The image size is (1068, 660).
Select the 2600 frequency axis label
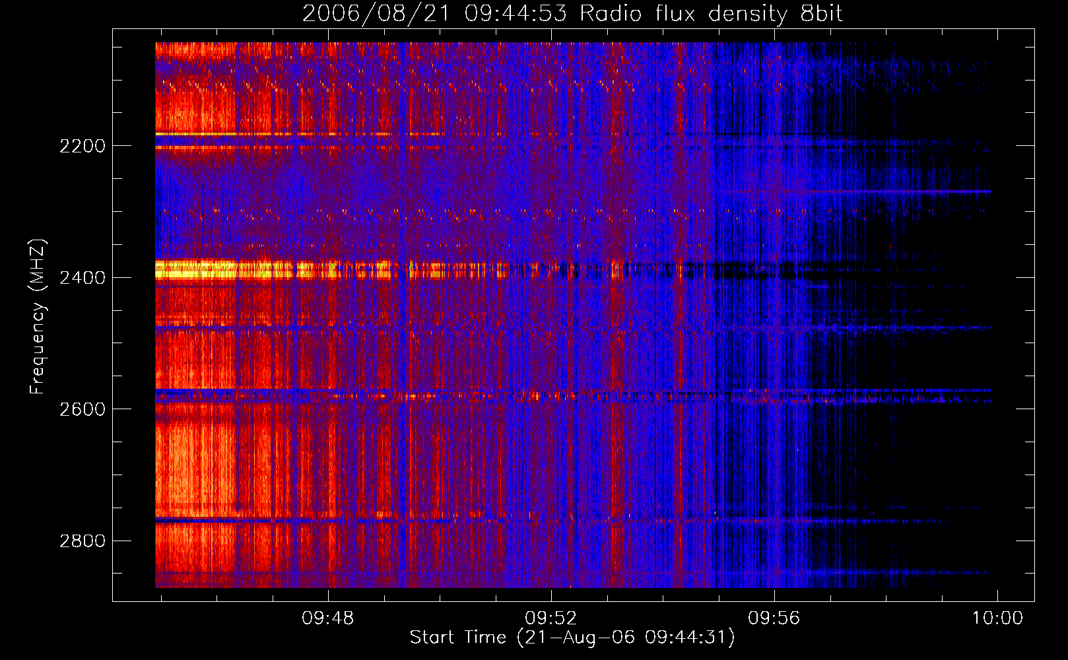click(x=83, y=409)
